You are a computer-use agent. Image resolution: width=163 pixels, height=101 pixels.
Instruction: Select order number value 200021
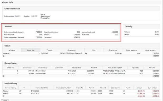pos(17,16)
